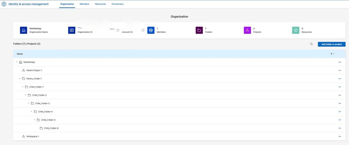The image size is (349, 145).
Task: Click the MnkNetApp Organization Name text
Action: 35,29
